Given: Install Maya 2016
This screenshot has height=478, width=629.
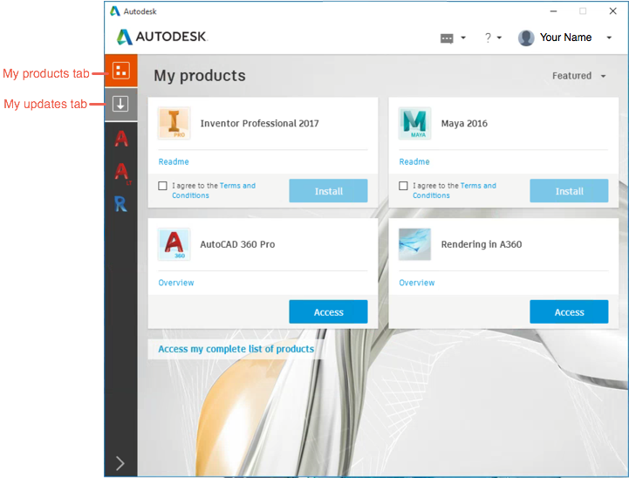Looking at the screenshot, I should [x=569, y=191].
